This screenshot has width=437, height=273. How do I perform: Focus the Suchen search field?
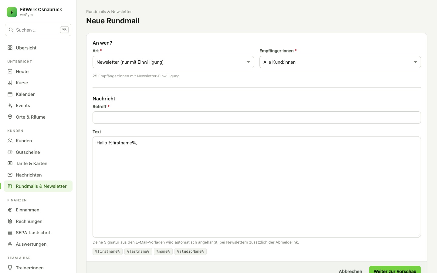pyautogui.click(x=38, y=30)
